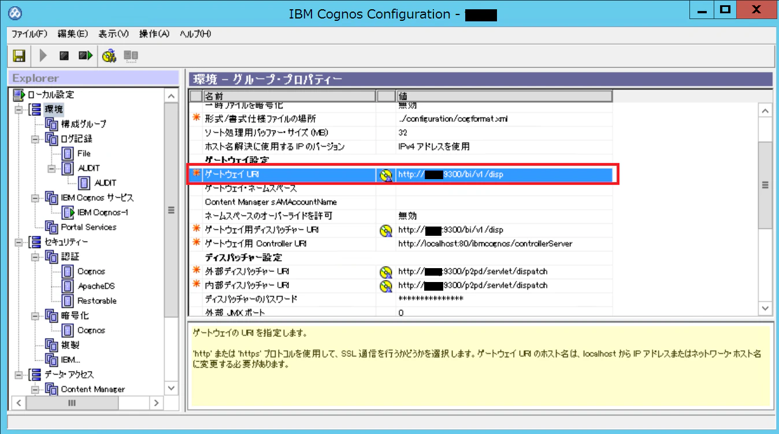779x434 pixels.
Task: Click the greyed-out toolbar icon beside the Test globe
Action: point(131,56)
